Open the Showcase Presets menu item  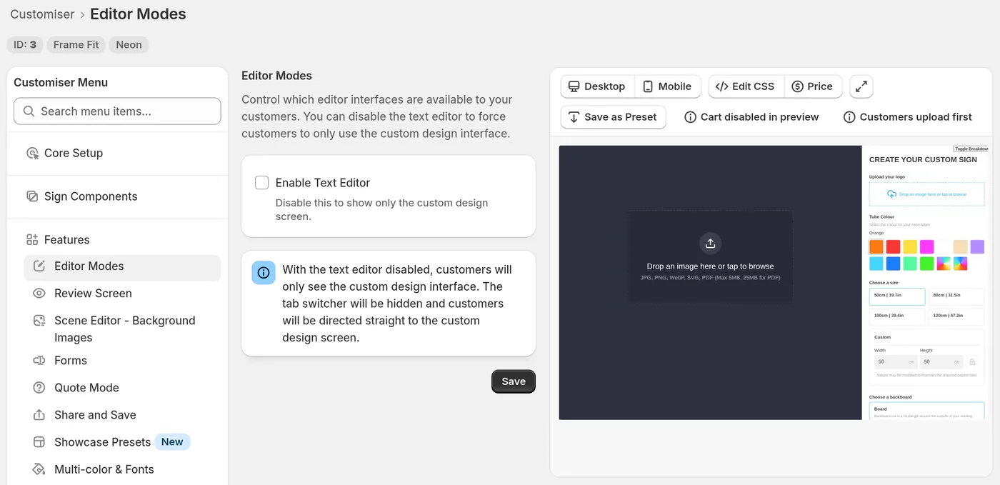[x=122, y=442]
